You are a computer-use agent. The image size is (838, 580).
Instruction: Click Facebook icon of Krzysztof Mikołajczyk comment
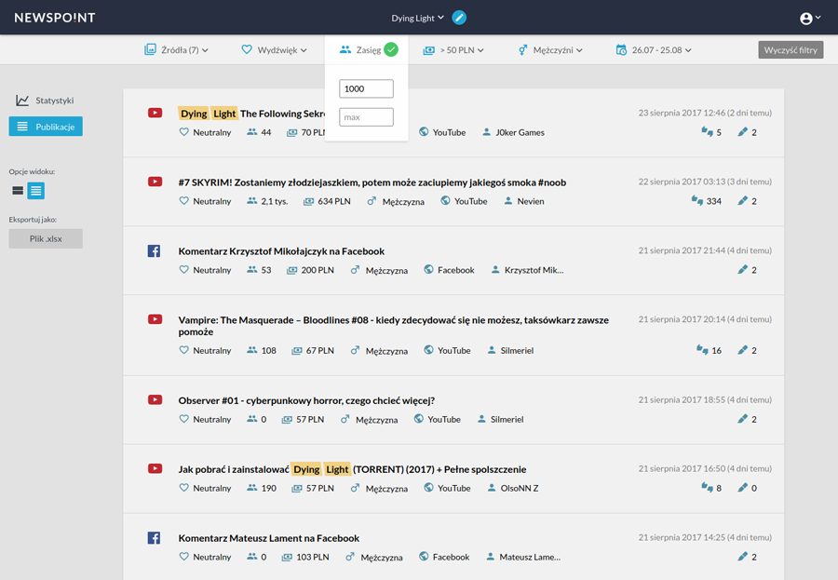[154, 250]
